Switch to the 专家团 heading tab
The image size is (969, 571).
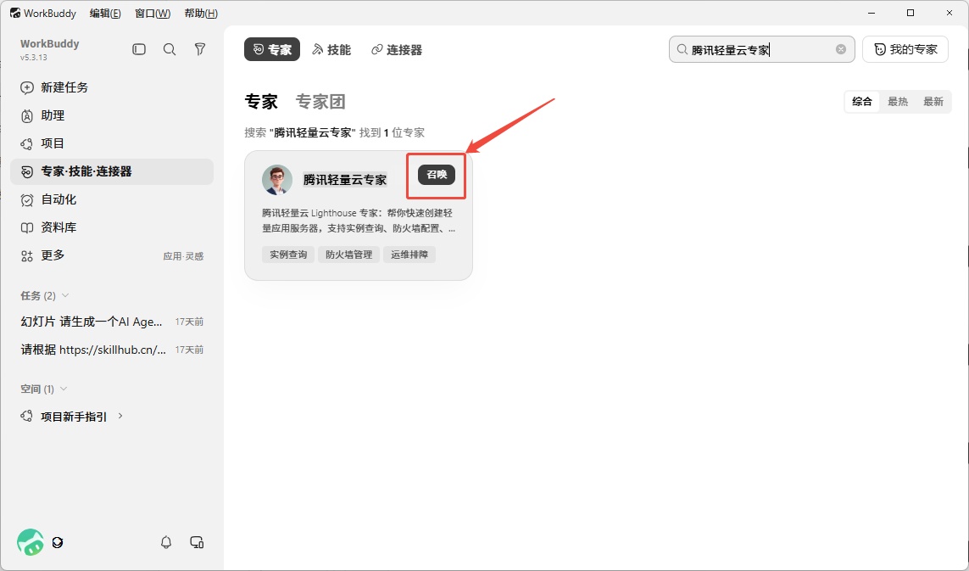click(320, 102)
